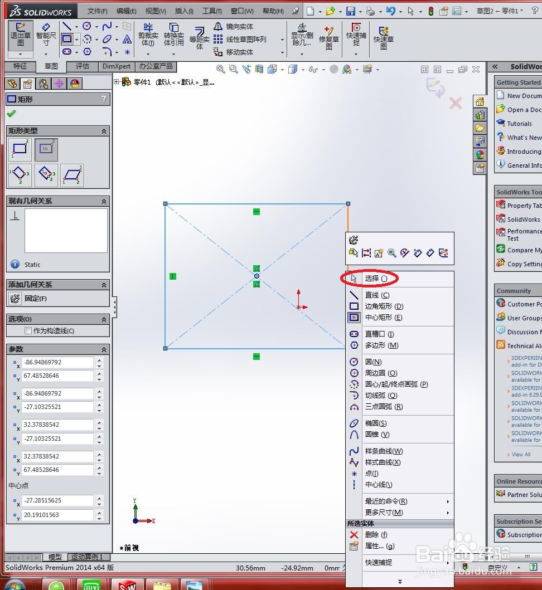The image size is (542, 590).
Task: Open the task pane home icon
Action: tap(480, 101)
